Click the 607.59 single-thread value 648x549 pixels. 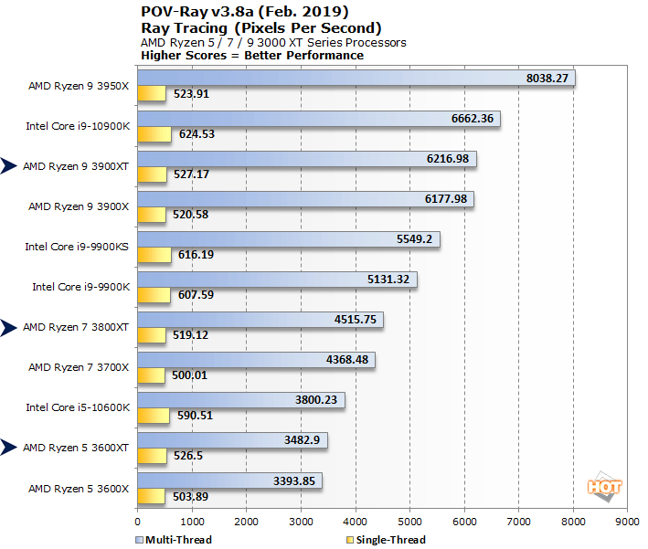tap(196, 294)
